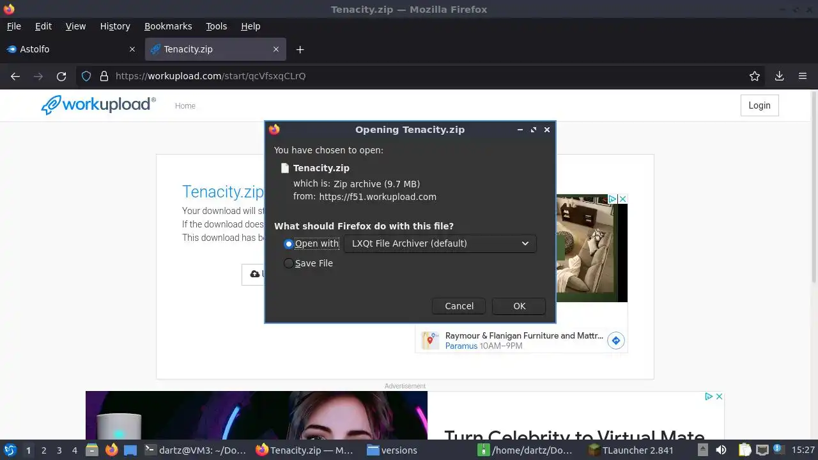Open a new tab with the plus button
Screen dimensions: 818x460
[x=300, y=49]
